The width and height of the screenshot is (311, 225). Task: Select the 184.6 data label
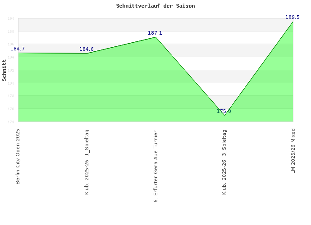point(87,49)
